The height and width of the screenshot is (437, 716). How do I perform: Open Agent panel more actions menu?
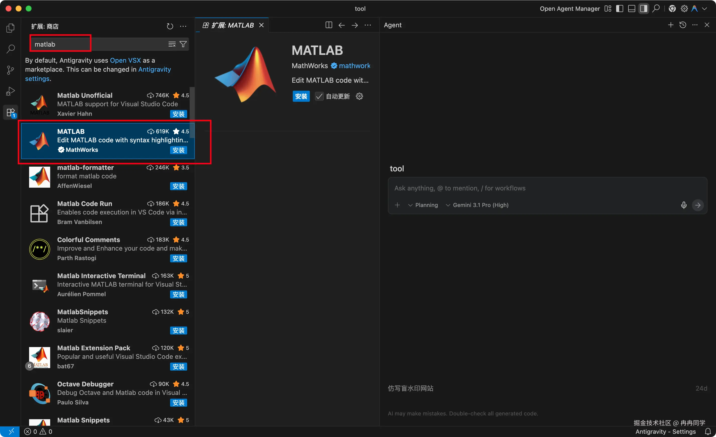(x=695, y=25)
